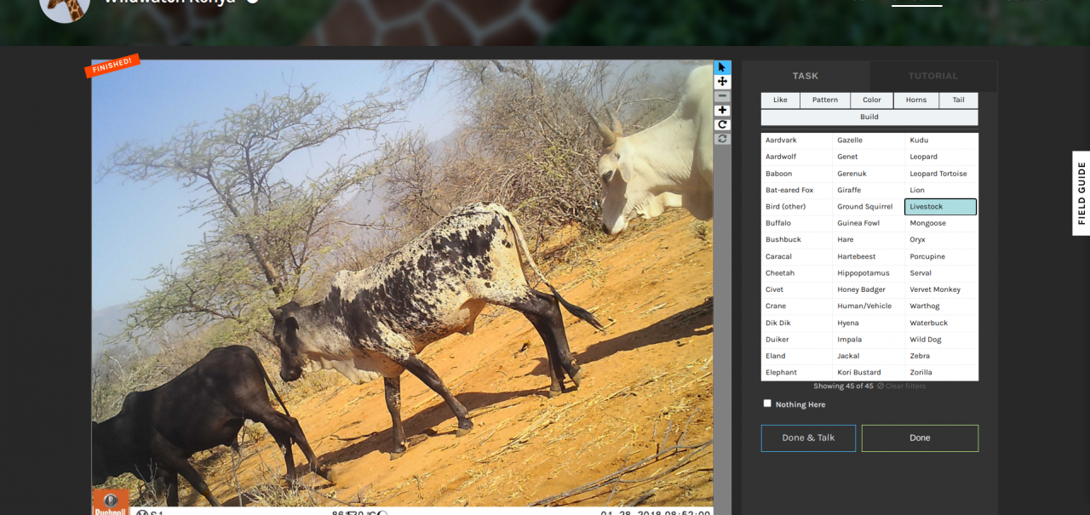Pick Duiker in the species list
This screenshot has width=1090, height=515.
click(796, 340)
